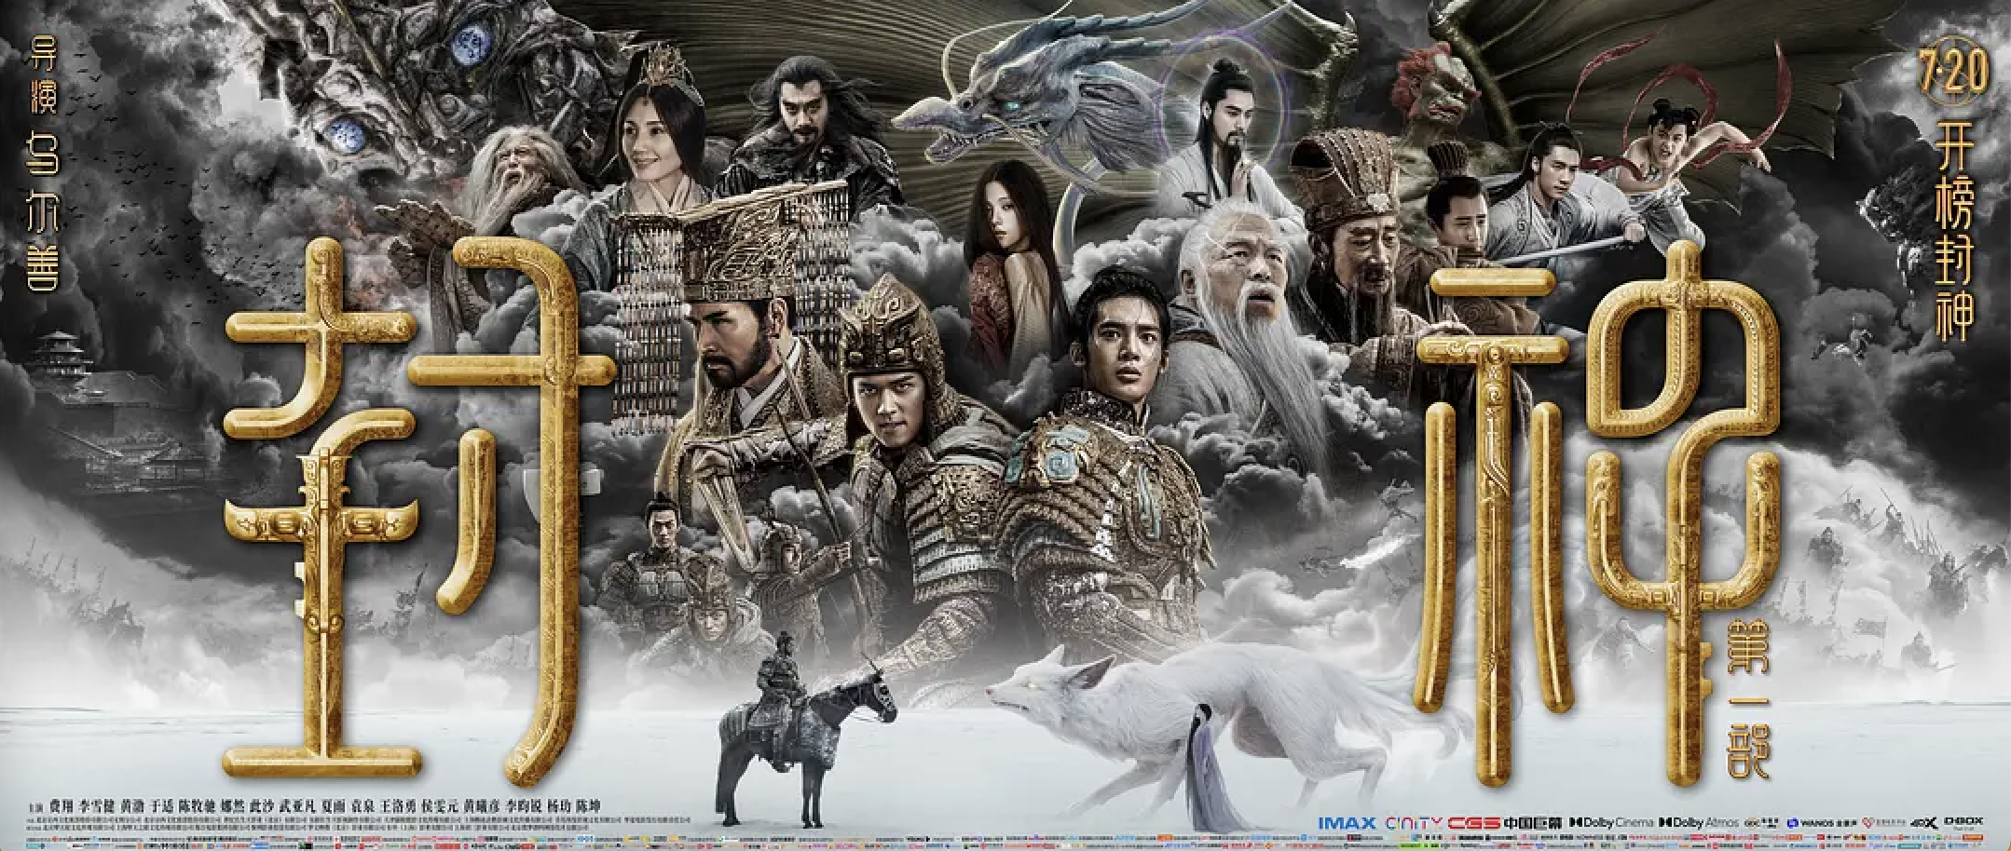The width and height of the screenshot is (2011, 851).
Task: Click the CGS 中国巨幕 logo
Action: pos(1504,823)
